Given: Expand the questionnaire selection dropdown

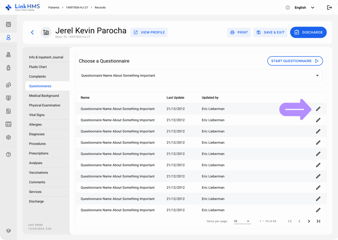Looking at the screenshot, I should click(317, 75).
